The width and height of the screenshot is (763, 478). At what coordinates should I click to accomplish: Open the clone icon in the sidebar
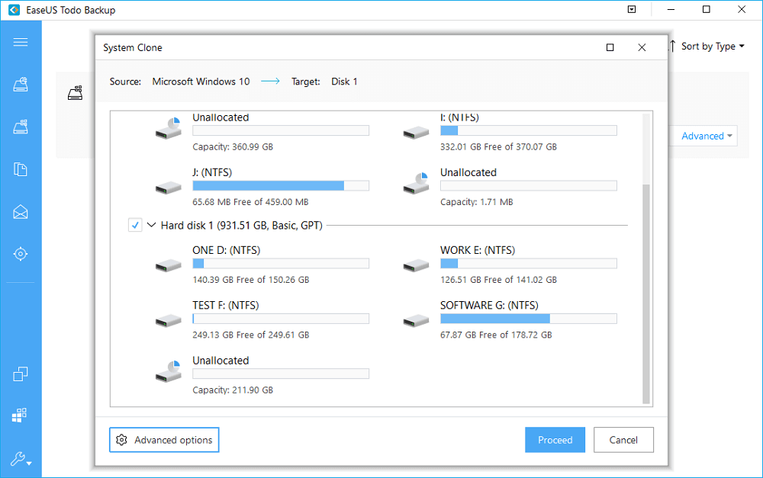[21, 374]
